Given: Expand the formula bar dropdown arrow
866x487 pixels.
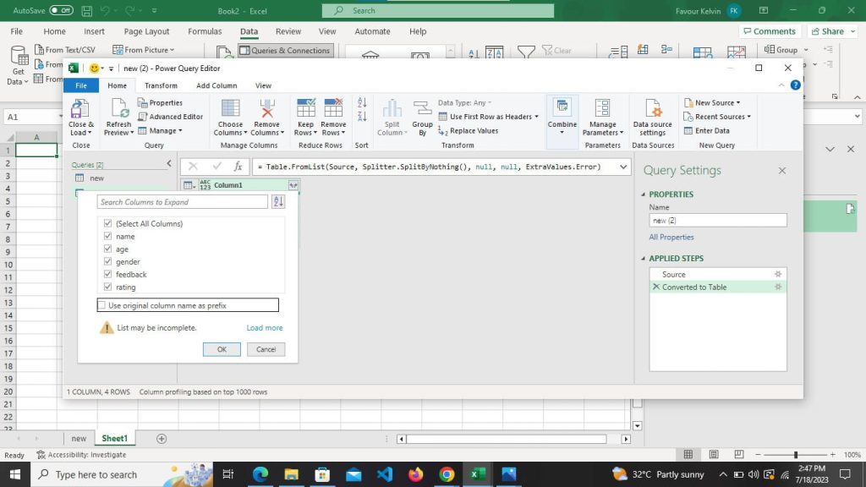Looking at the screenshot, I should (623, 167).
